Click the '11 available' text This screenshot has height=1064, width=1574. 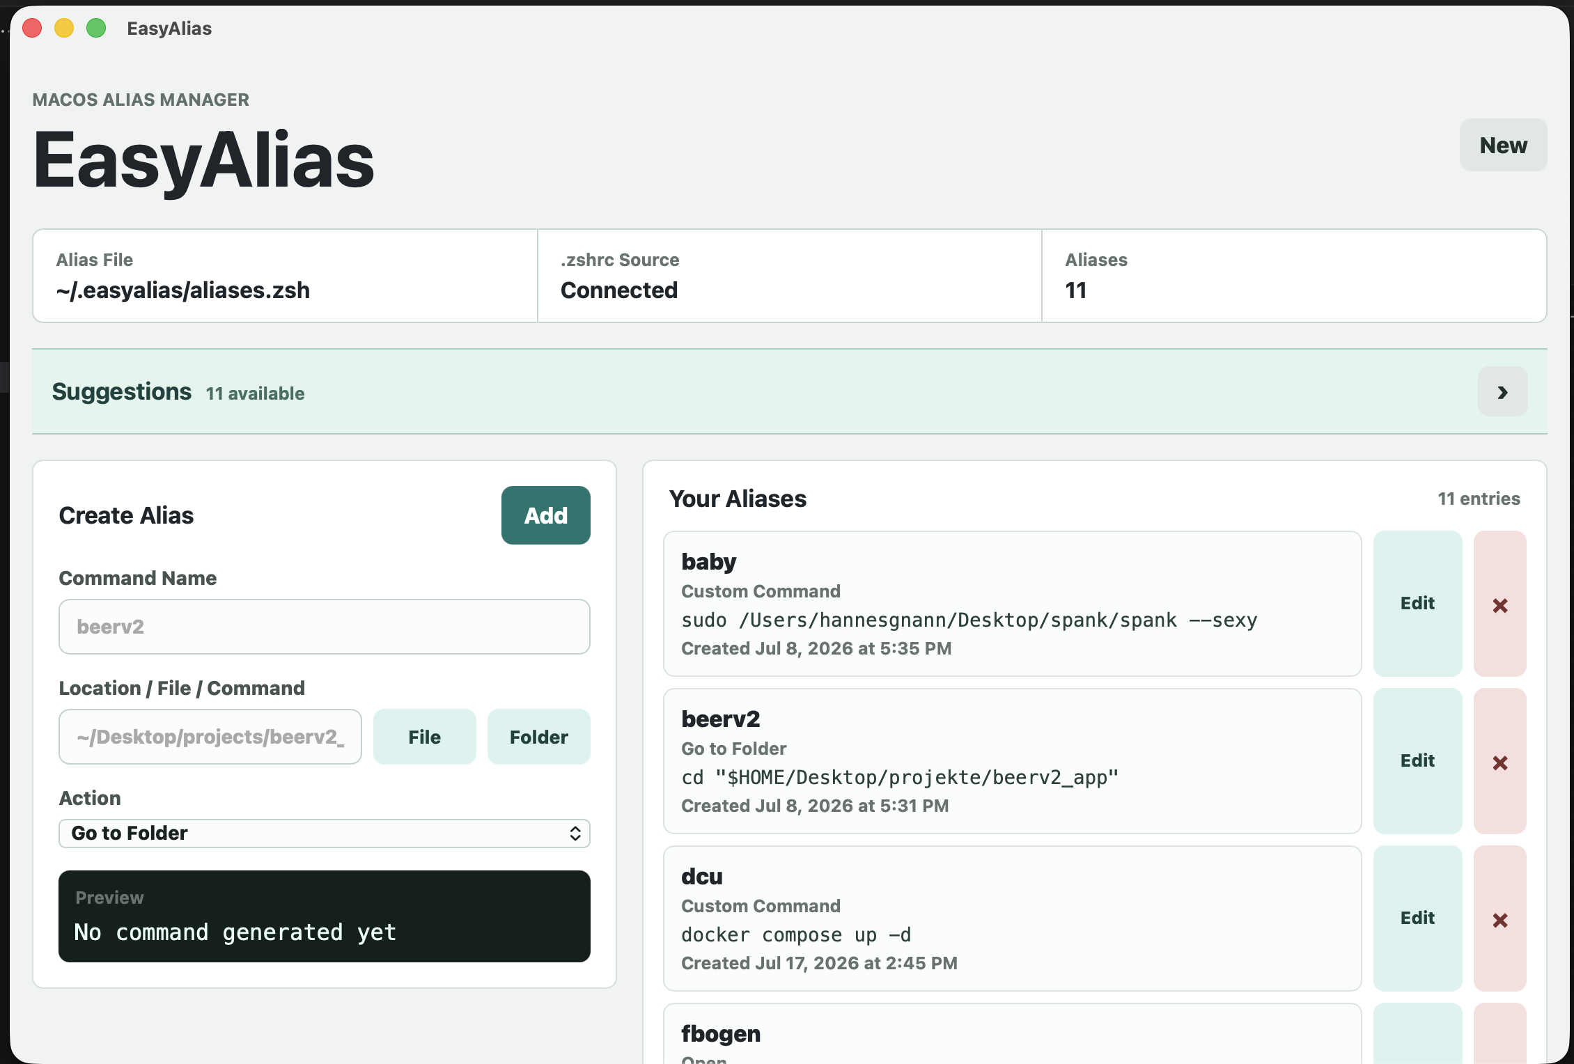coord(256,393)
